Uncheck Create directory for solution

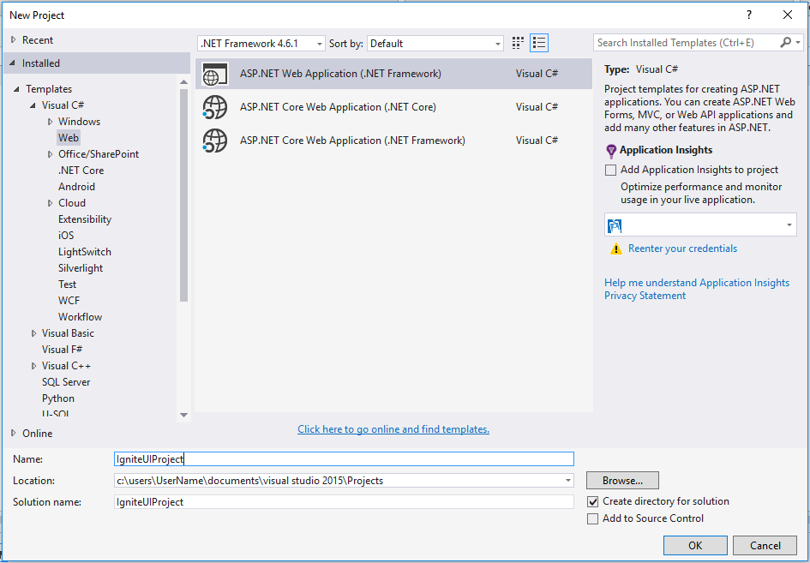pos(593,501)
